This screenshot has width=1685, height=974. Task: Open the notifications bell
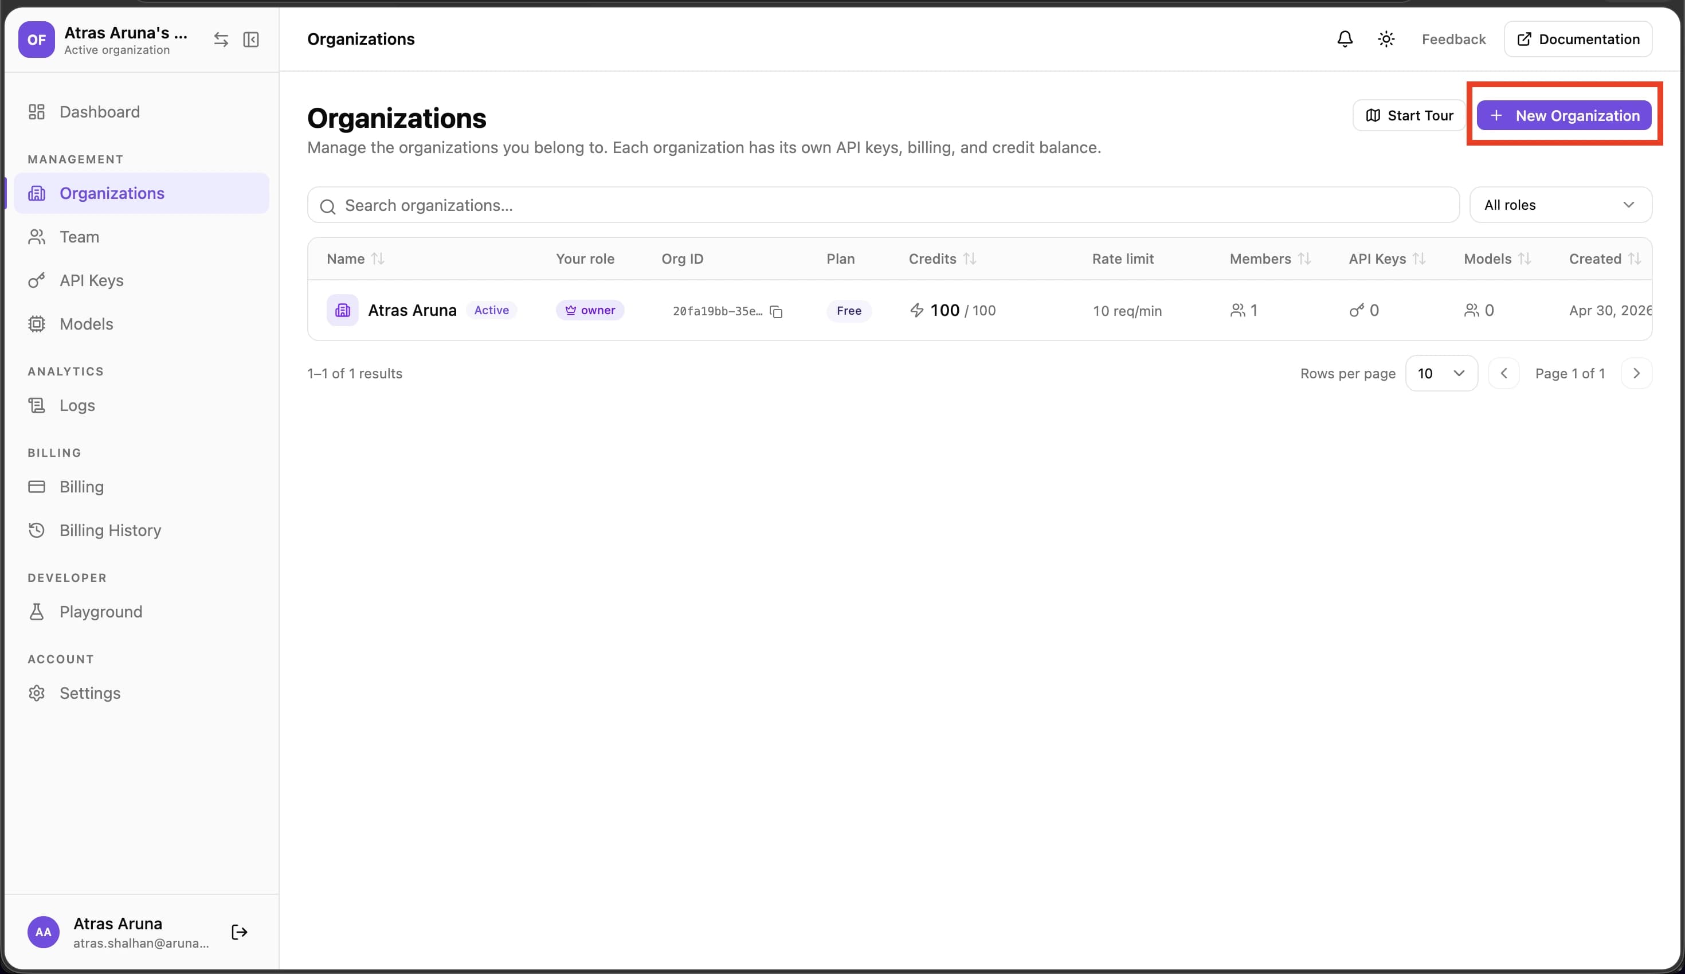point(1345,39)
